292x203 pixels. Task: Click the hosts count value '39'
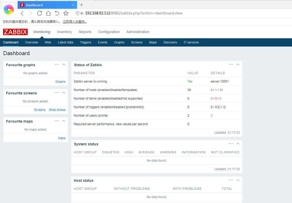pos(189,90)
